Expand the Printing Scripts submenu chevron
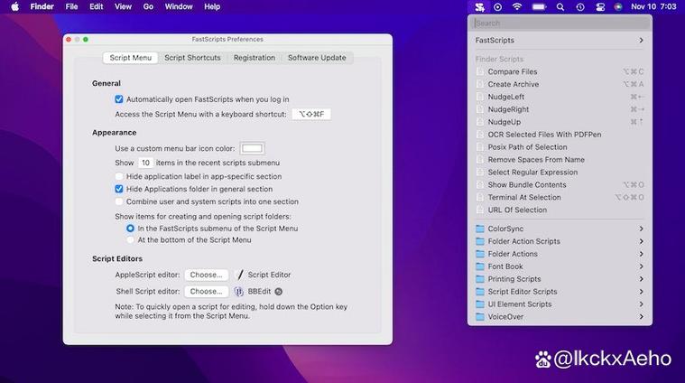 [x=641, y=279]
